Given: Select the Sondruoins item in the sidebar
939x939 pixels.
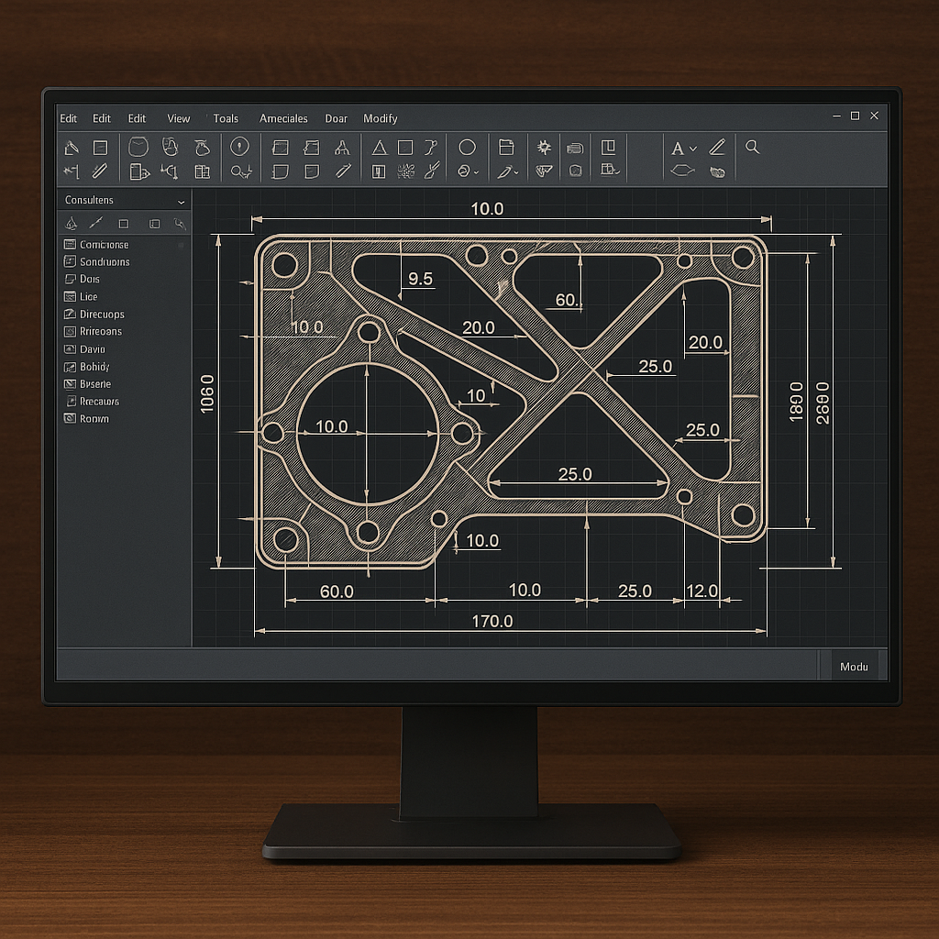Looking at the screenshot, I should pyautogui.click(x=105, y=262).
